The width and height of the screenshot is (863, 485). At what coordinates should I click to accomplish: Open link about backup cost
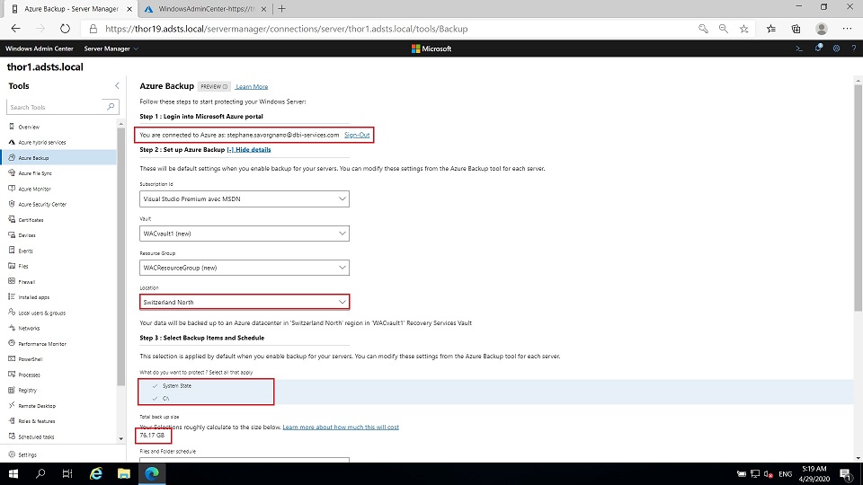click(341, 427)
